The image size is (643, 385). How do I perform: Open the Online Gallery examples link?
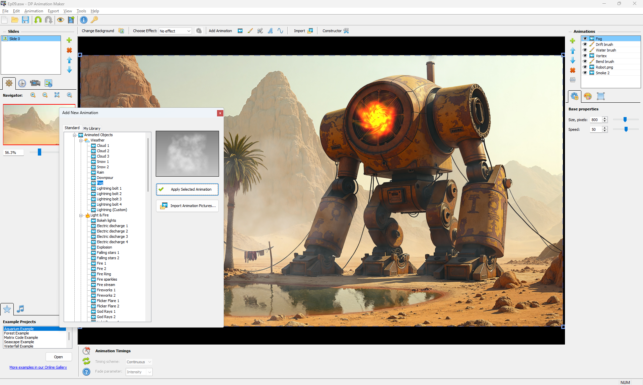coord(38,367)
